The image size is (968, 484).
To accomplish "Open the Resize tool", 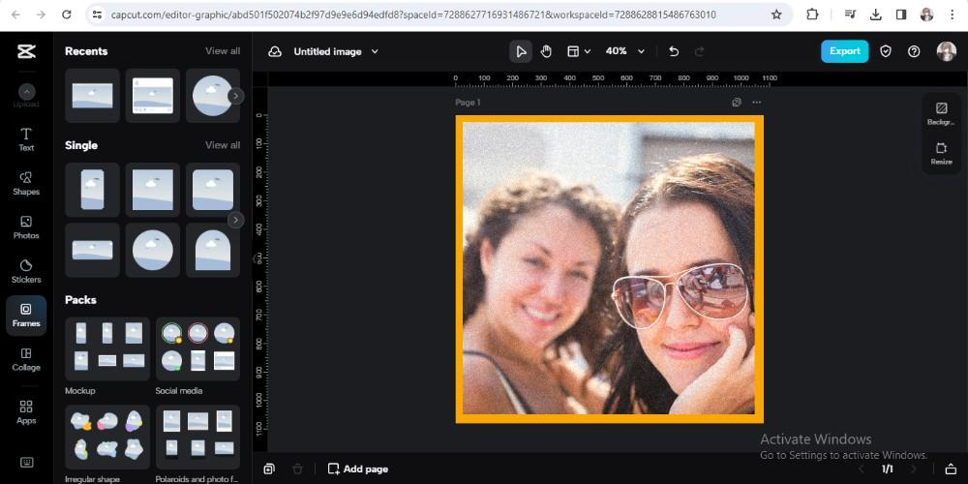I will [941, 153].
